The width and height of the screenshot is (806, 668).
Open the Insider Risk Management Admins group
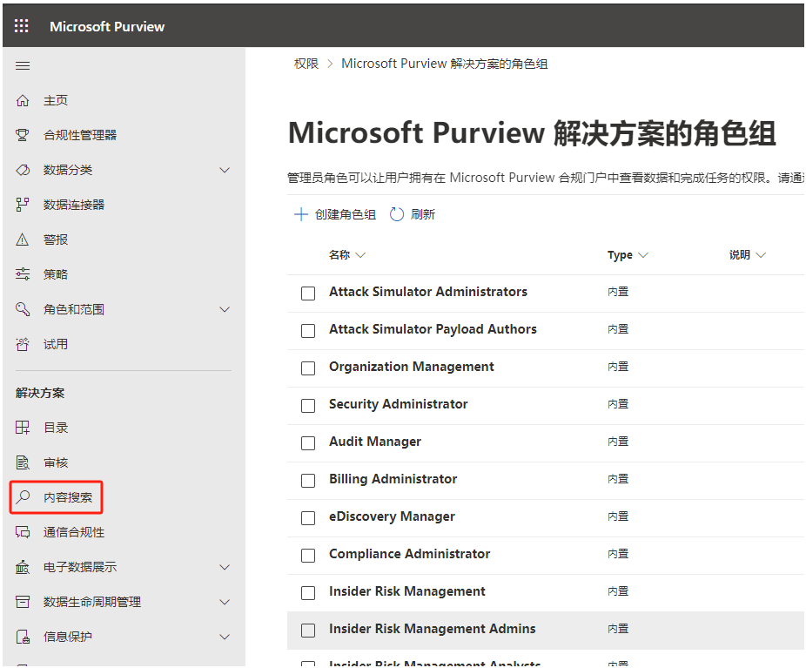point(433,629)
